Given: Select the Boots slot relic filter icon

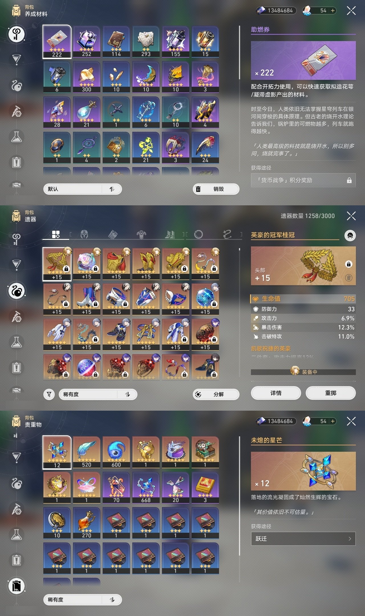Looking at the screenshot, I should pyautogui.click(x=170, y=234).
